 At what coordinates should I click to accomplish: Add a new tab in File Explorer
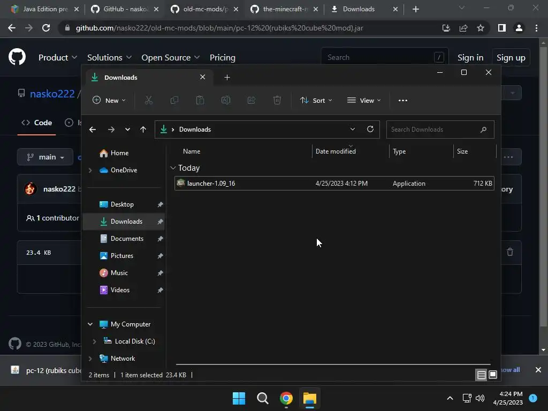(227, 77)
